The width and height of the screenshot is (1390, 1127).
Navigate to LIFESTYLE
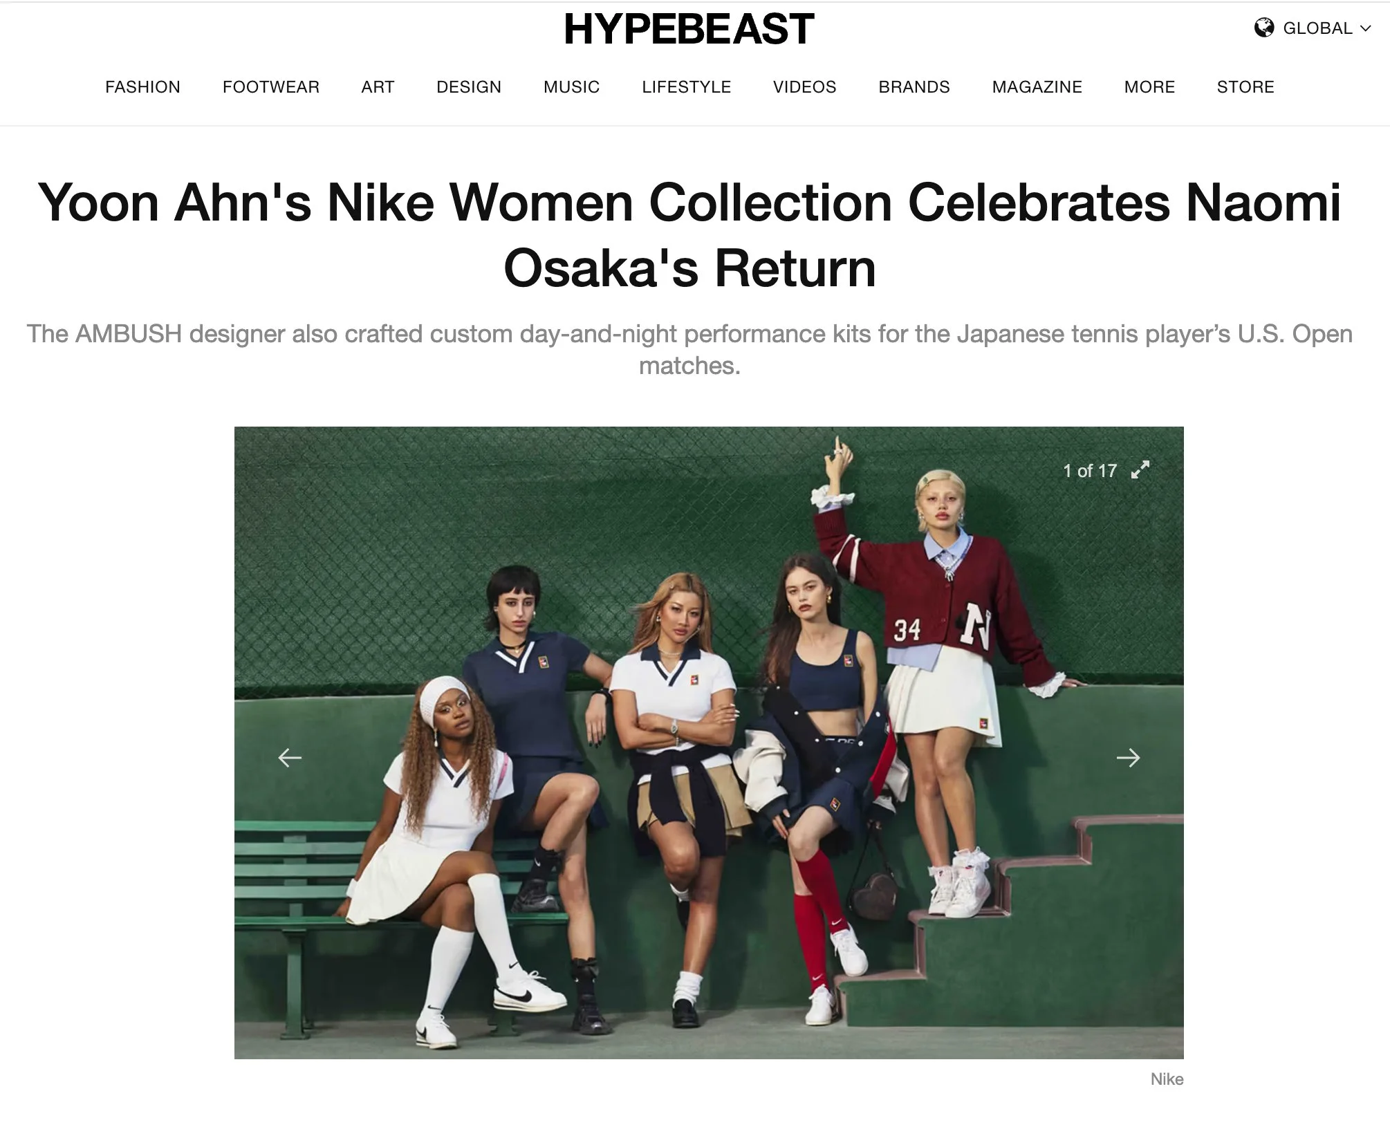tap(686, 87)
